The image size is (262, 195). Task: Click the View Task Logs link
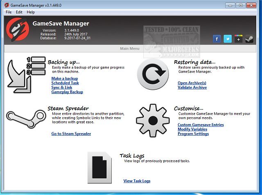[137, 181]
